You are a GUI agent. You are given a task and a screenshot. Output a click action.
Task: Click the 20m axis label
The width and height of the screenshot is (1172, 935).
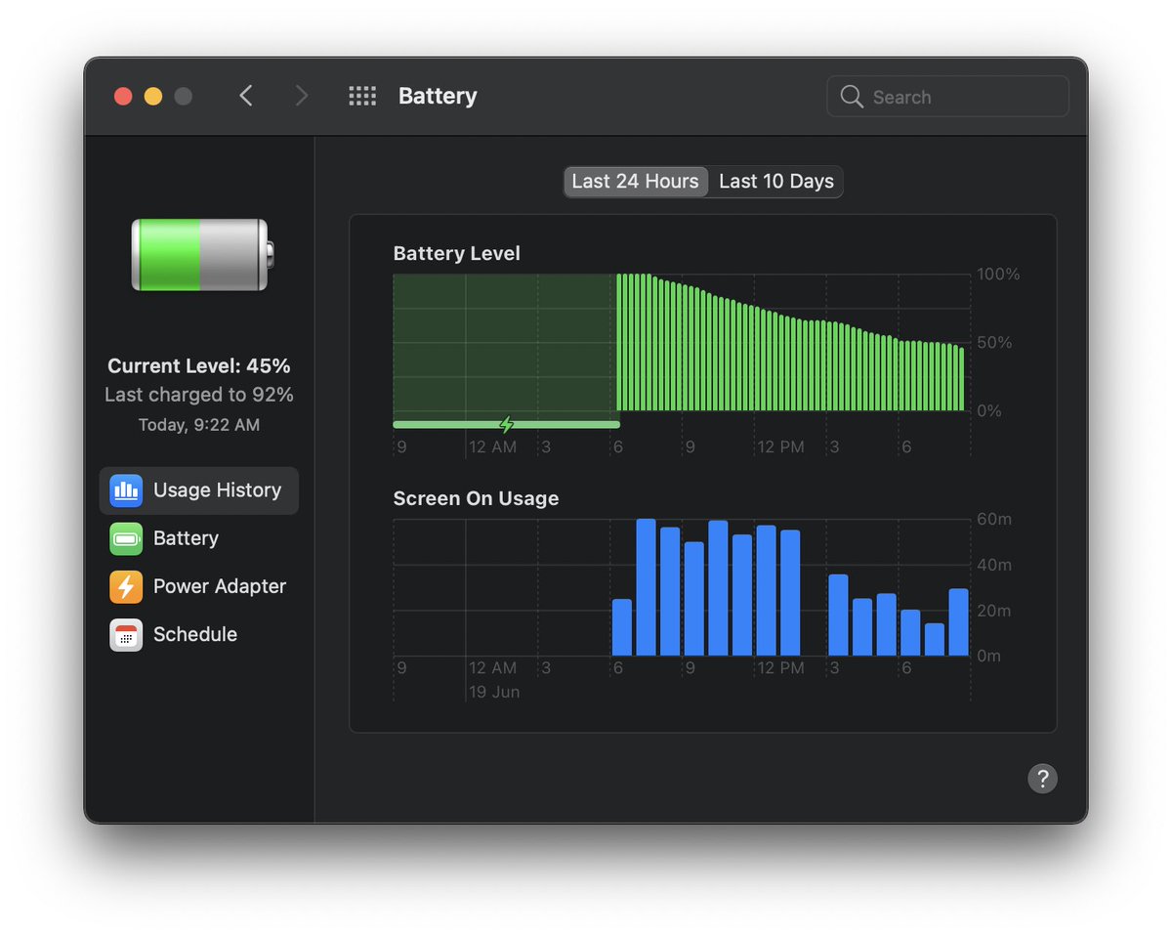point(994,611)
